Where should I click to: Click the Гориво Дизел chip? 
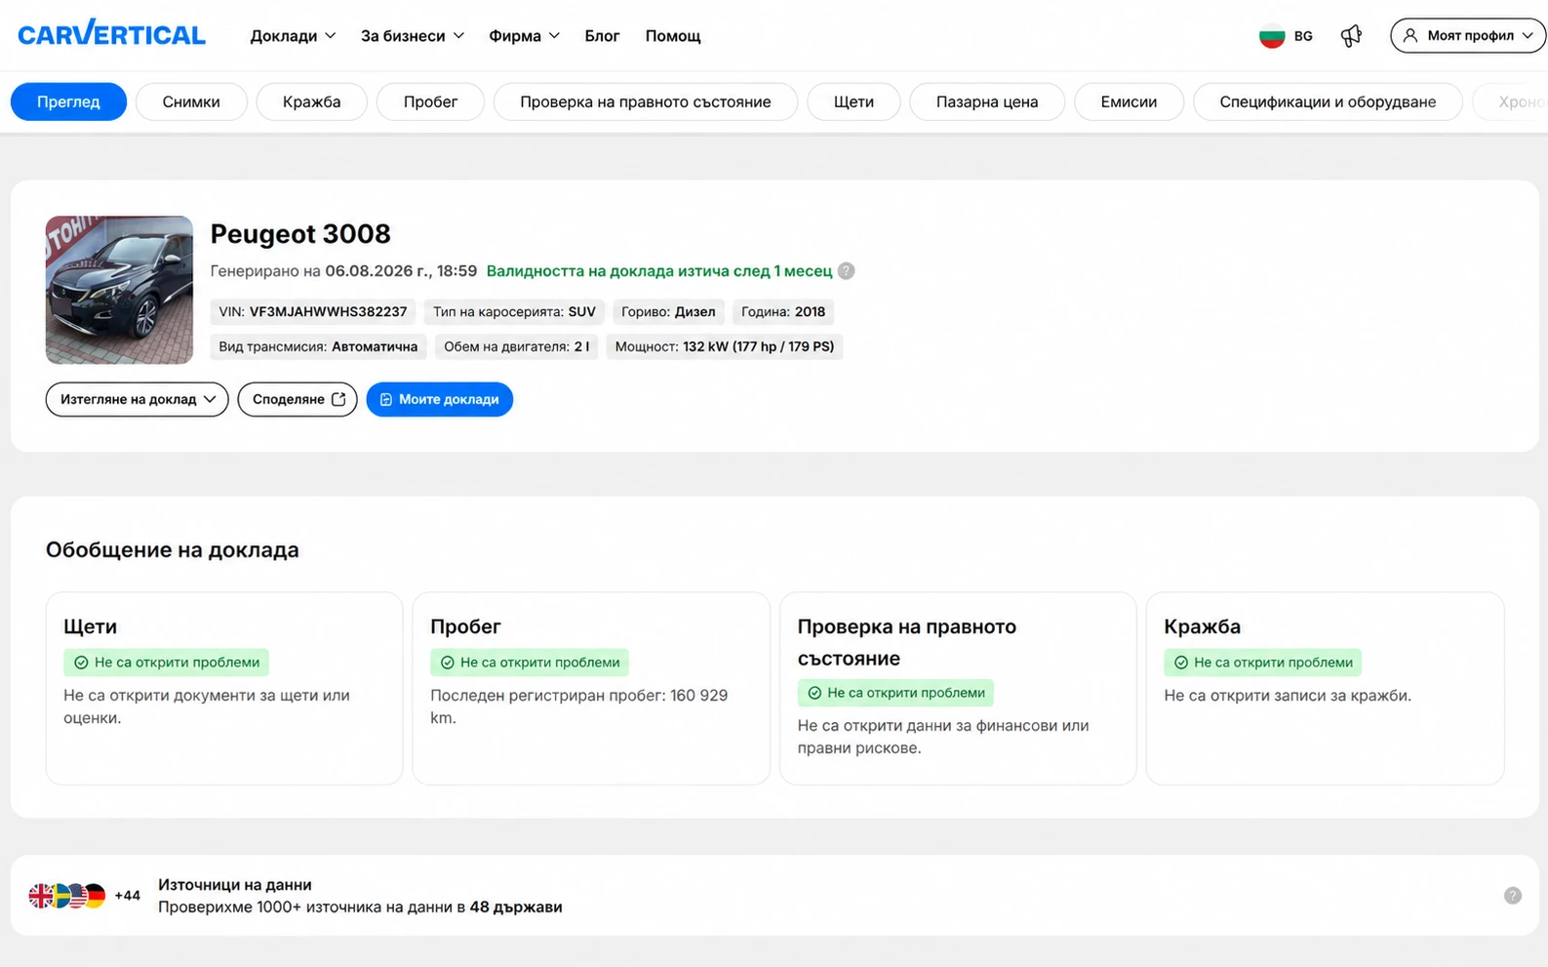tap(668, 312)
